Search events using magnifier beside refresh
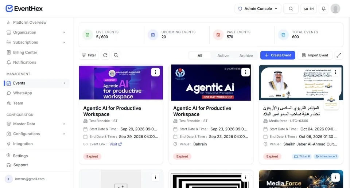The image size is (350, 188). (x=116, y=55)
